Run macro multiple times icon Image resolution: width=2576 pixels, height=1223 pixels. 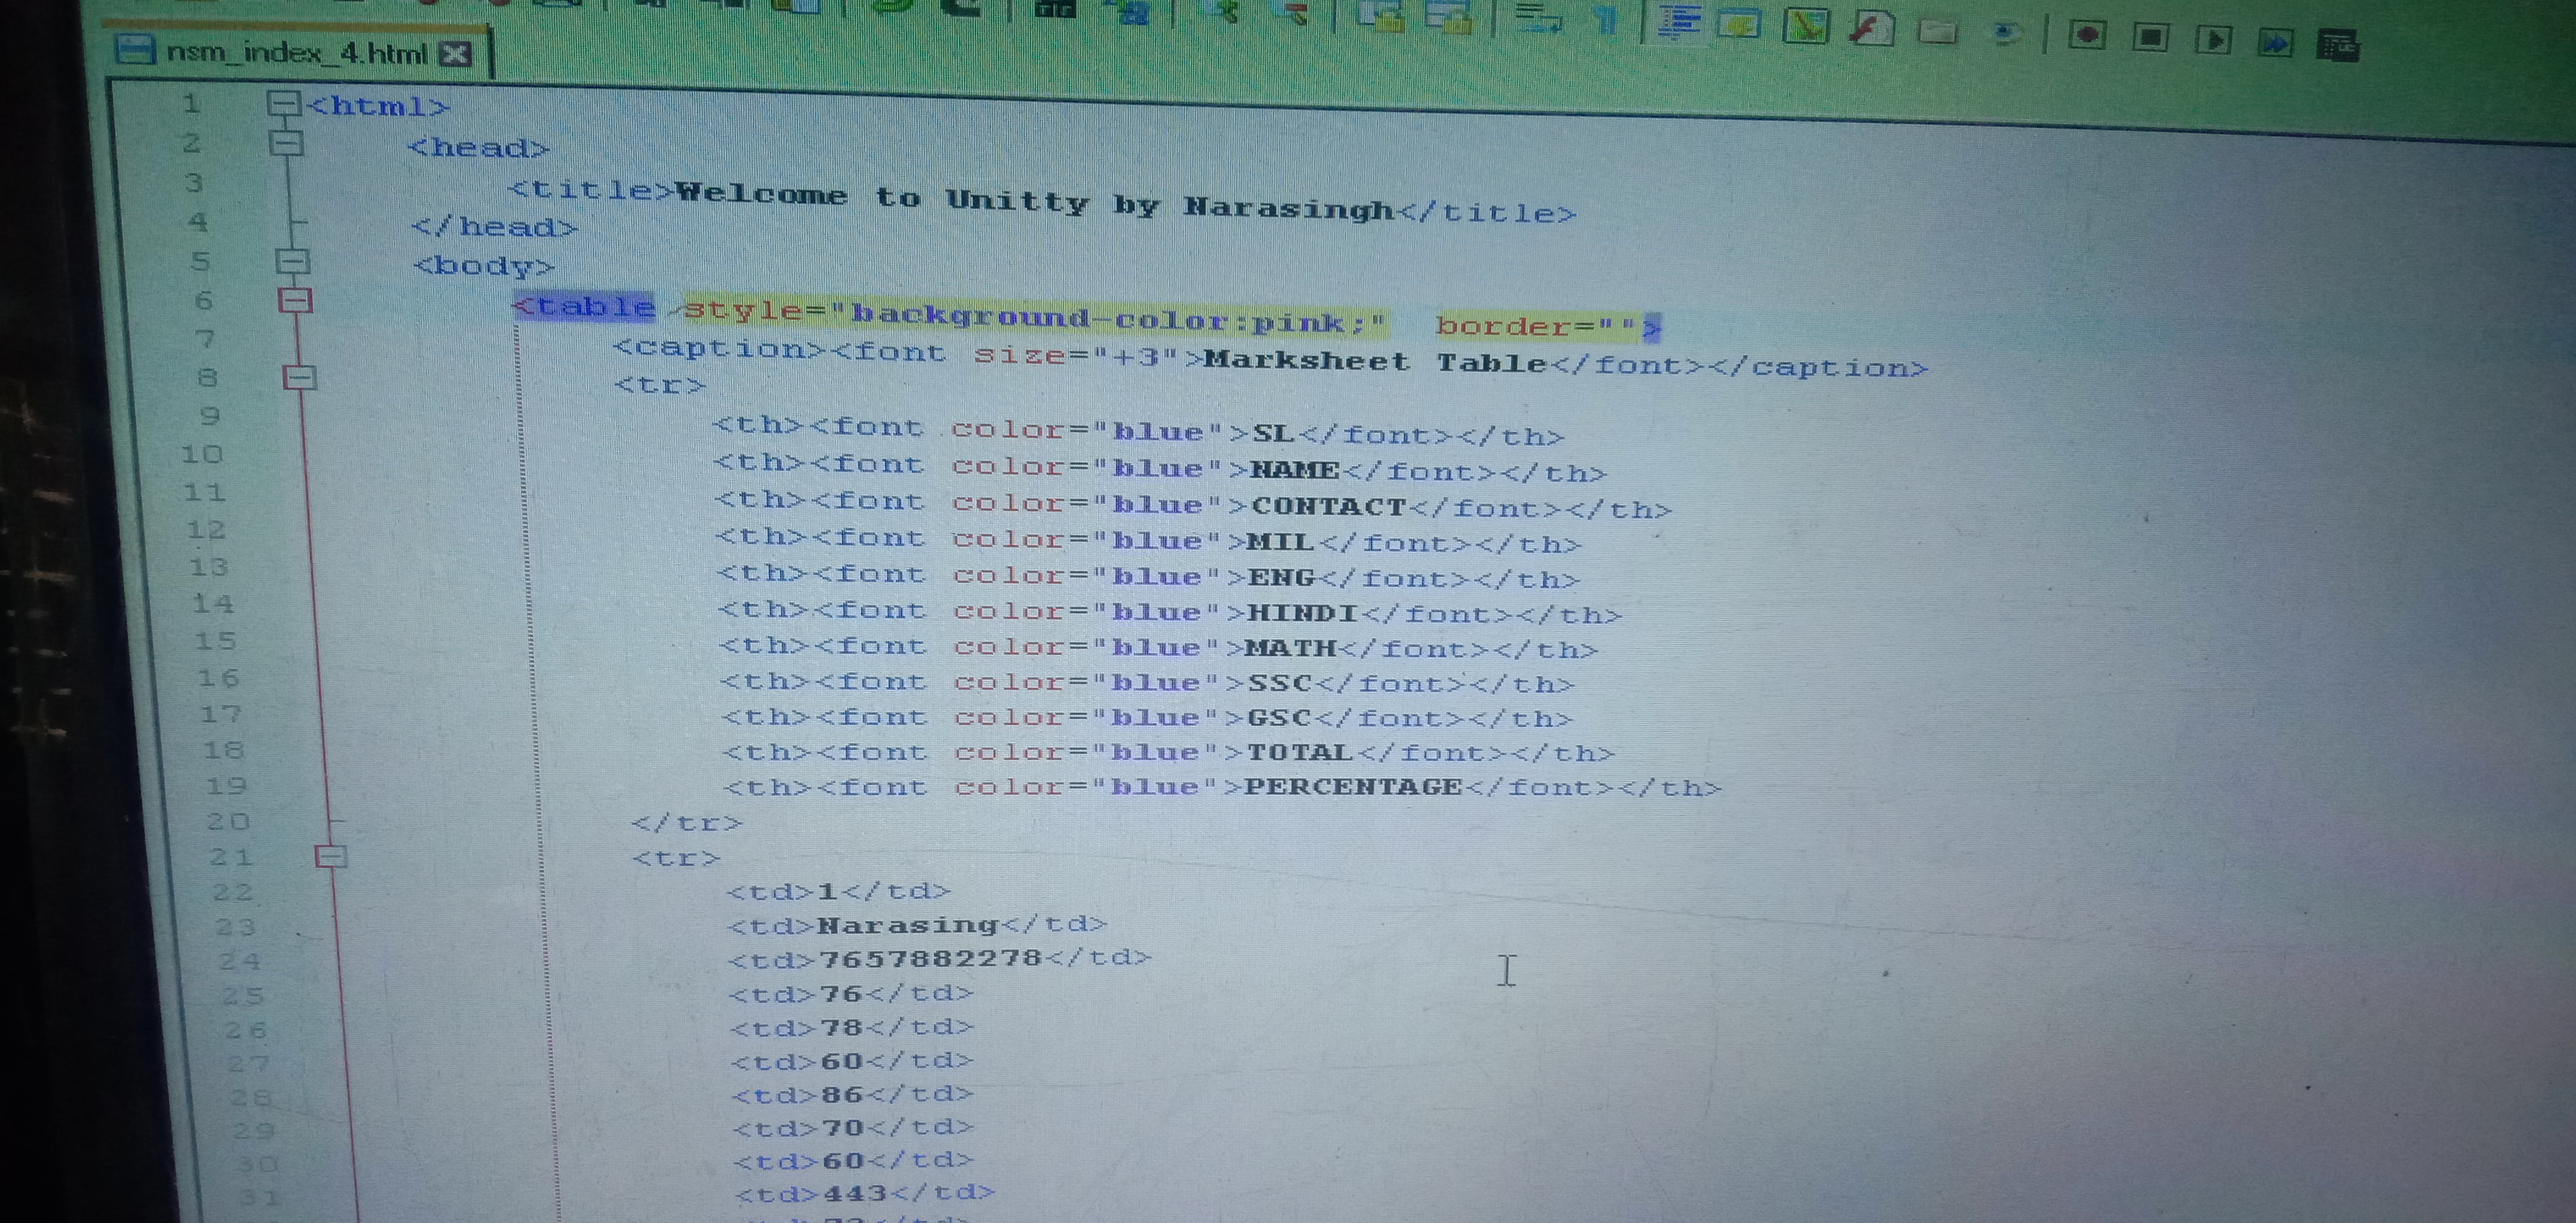tap(2275, 43)
